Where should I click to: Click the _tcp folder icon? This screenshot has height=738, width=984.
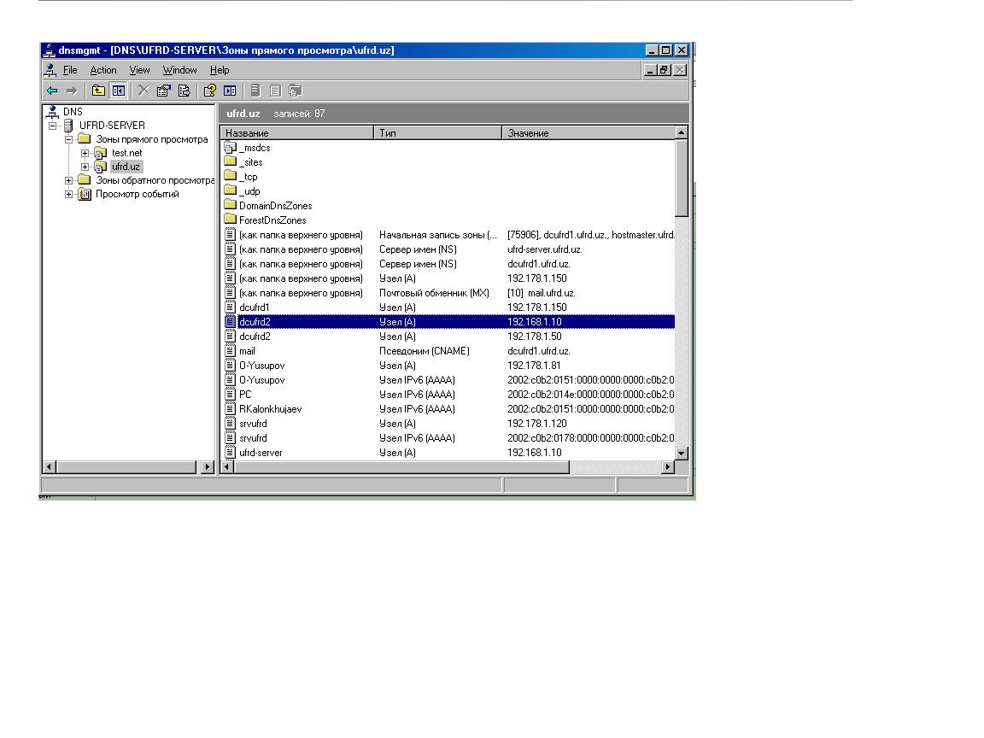[x=231, y=177]
